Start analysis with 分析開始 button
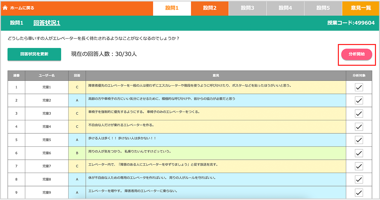 tap(357, 55)
